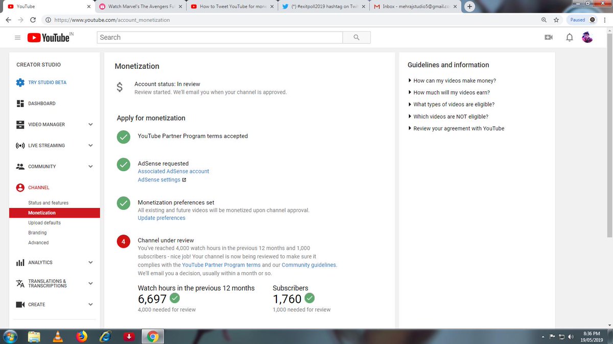Click the Try Studio Beta gear icon

(x=20, y=83)
